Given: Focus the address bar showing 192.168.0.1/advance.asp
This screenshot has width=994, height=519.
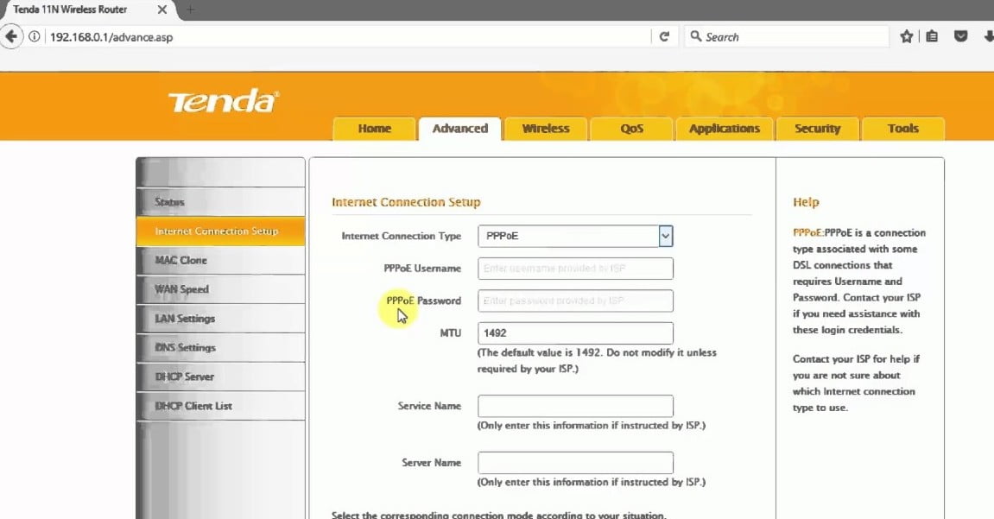Looking at the screenshot, I should [x=349, y=37].
